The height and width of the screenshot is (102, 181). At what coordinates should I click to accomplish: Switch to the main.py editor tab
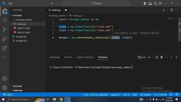56,10
